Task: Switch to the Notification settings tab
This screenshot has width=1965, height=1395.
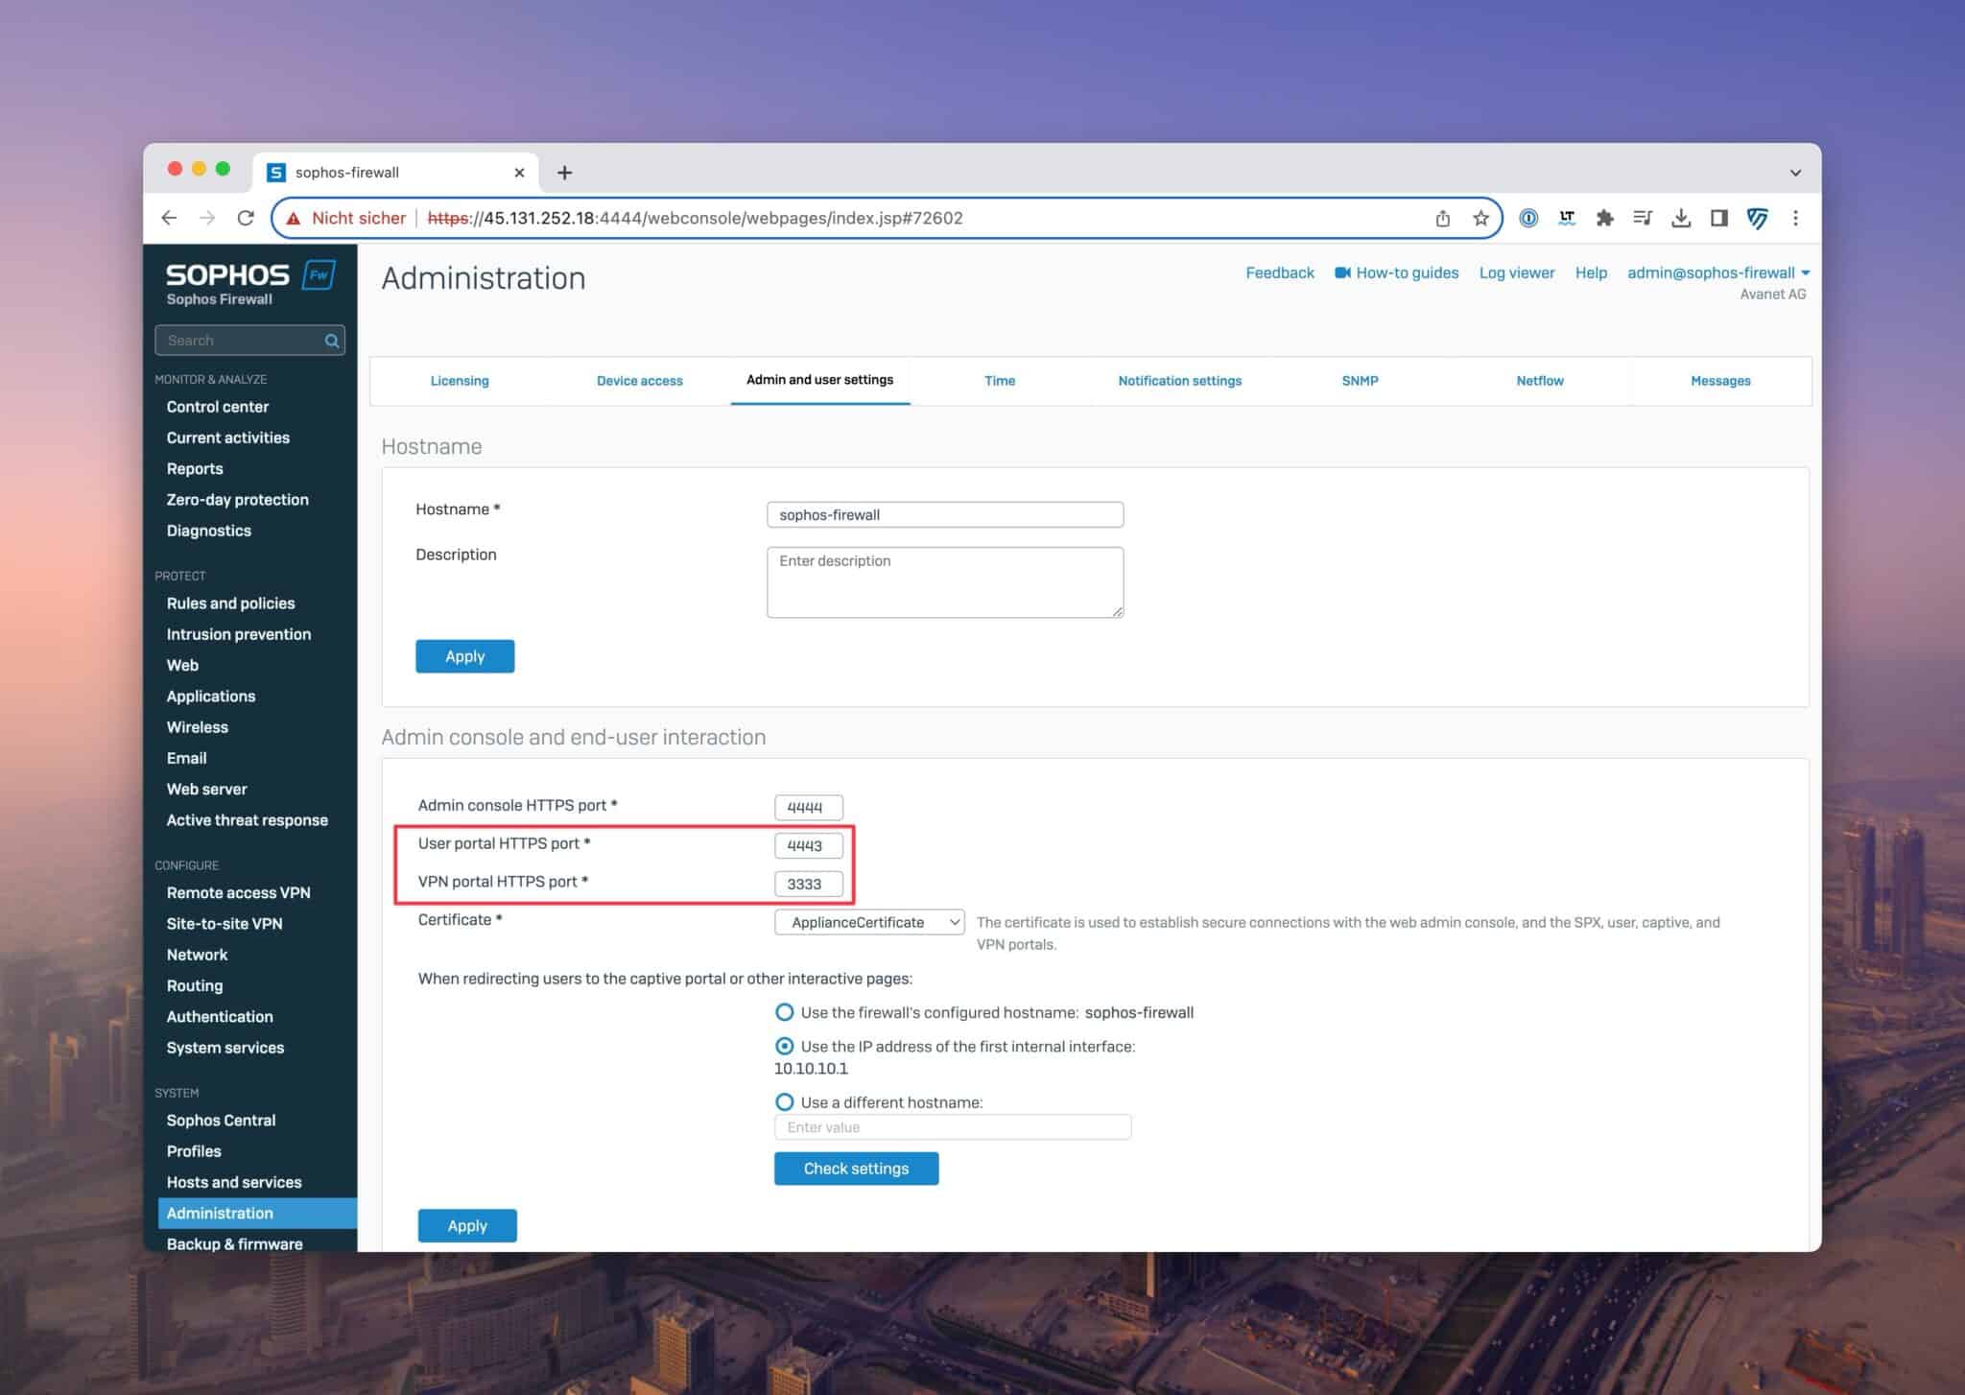Action: (1179, 380)
